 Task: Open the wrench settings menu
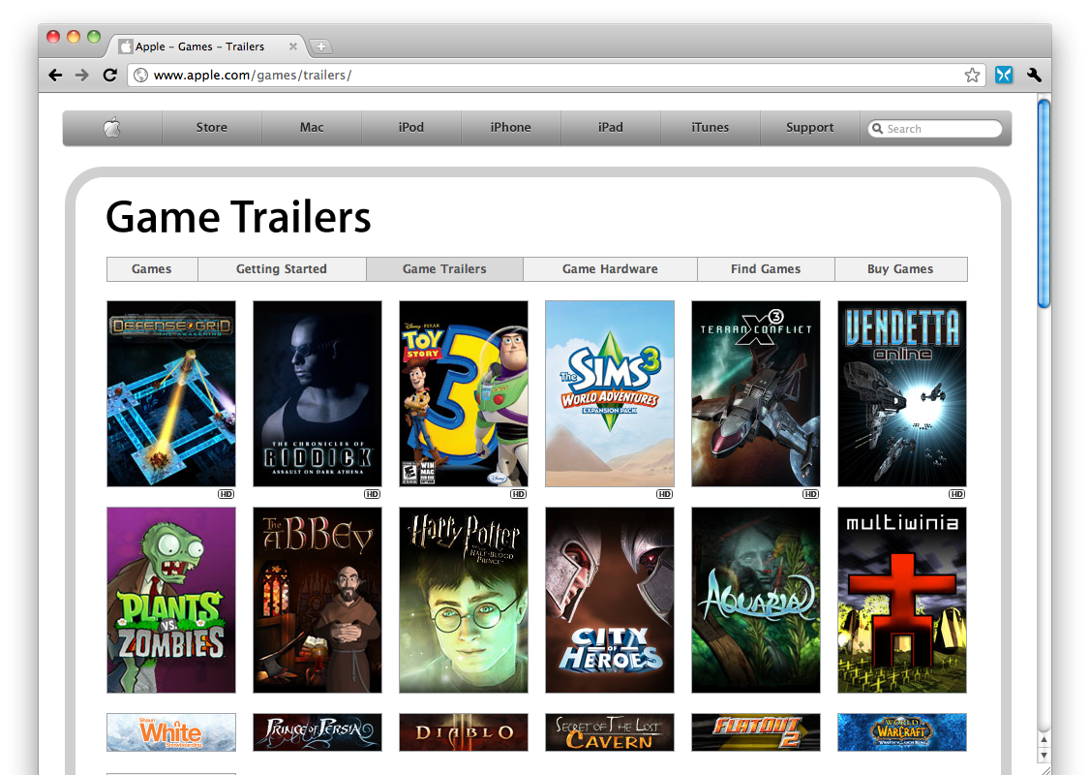point(1034,75)
